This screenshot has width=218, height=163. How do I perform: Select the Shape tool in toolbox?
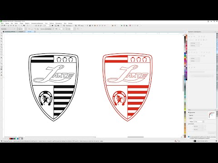click(1, 36)
